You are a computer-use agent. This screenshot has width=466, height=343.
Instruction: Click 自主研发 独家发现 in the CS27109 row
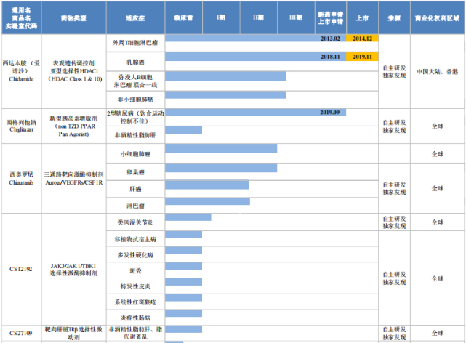click(394, 334)
